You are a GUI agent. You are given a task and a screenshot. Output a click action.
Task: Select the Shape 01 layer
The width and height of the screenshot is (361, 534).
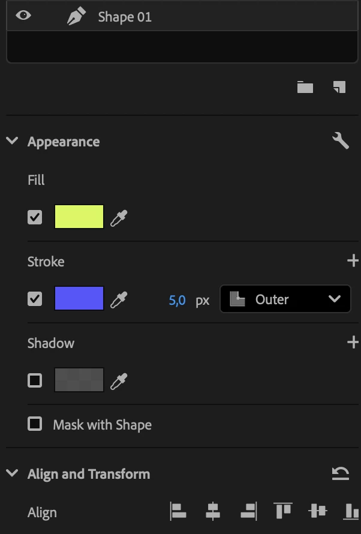125,17
